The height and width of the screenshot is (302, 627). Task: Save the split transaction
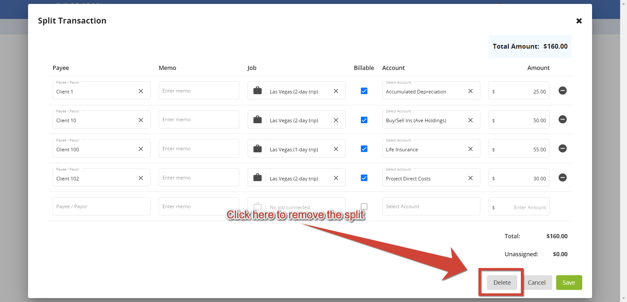(x=569, y=282)
